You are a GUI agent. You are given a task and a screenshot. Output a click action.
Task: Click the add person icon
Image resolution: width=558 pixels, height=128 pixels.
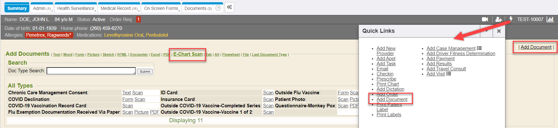pyautogui.click(x=499, y=19)
